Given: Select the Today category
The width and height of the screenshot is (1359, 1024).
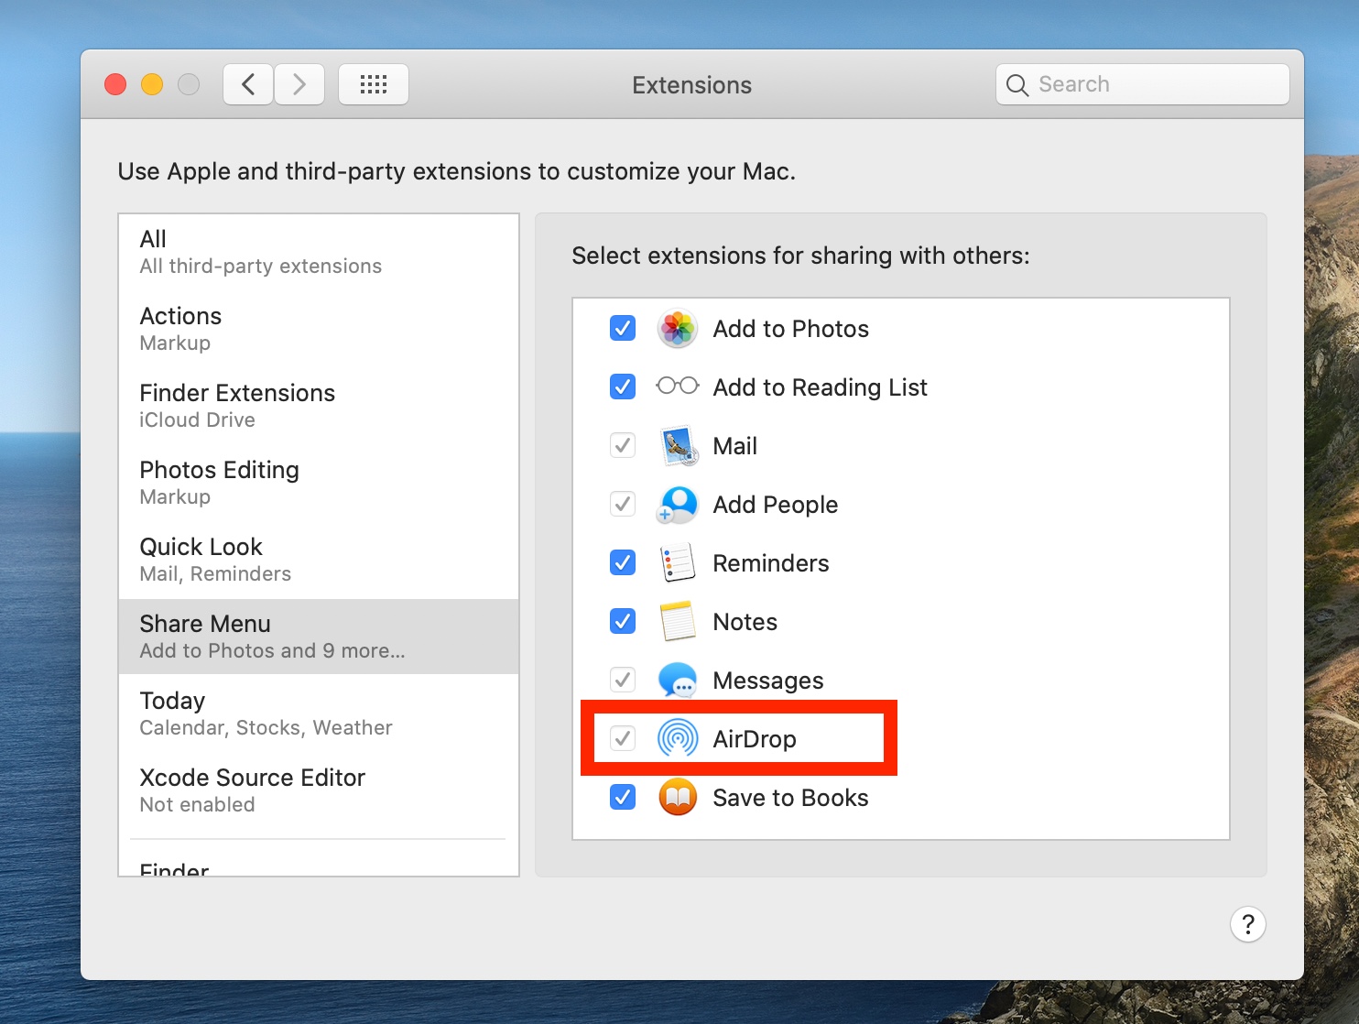Looking at the screenshot, I should click(x=319, y=714).
